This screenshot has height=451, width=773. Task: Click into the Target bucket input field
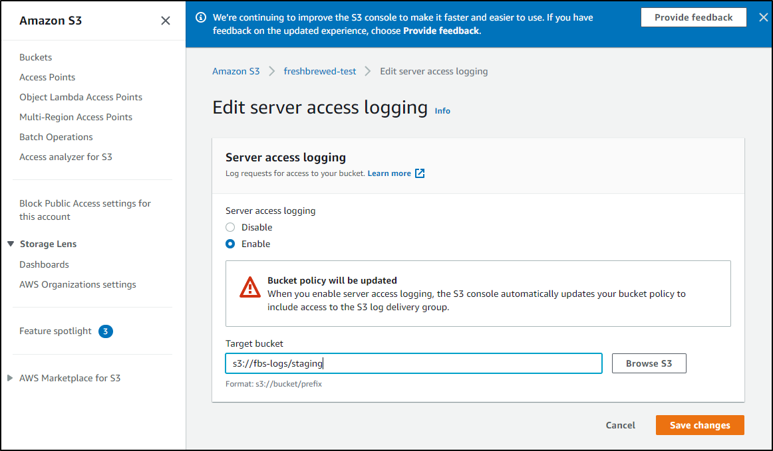[414, 363]
